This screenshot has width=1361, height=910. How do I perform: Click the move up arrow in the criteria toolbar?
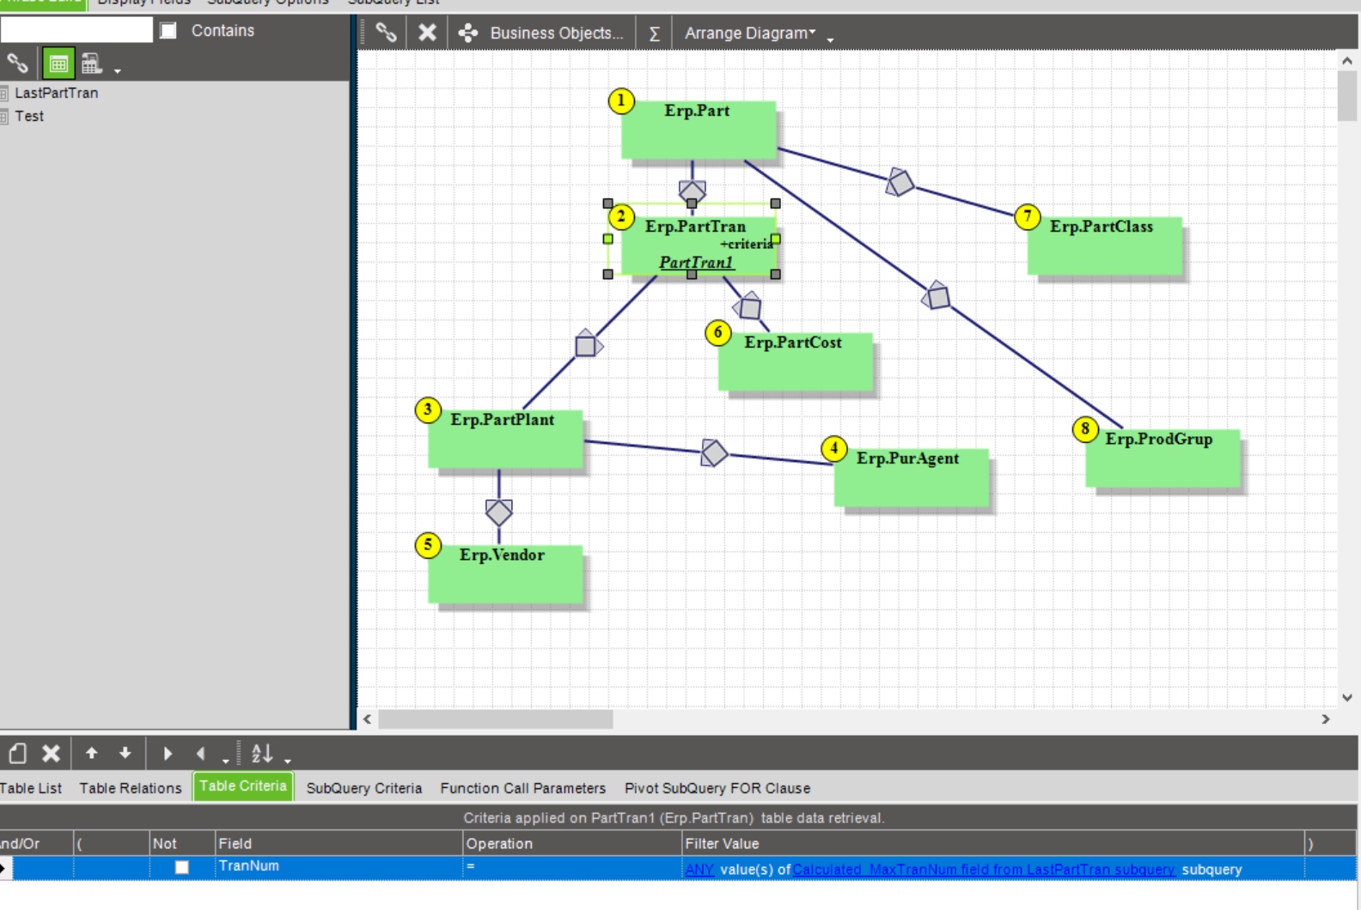(91, 753)
